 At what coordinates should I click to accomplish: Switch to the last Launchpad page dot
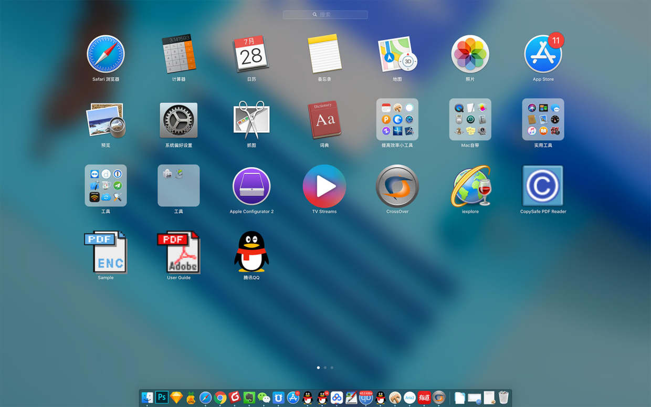[332, 368]
